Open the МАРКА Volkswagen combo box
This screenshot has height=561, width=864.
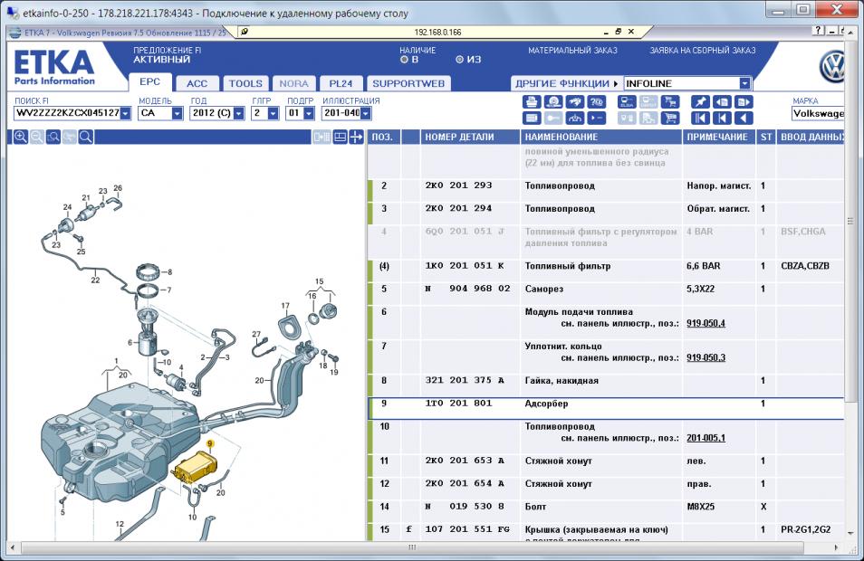(818, 113)
